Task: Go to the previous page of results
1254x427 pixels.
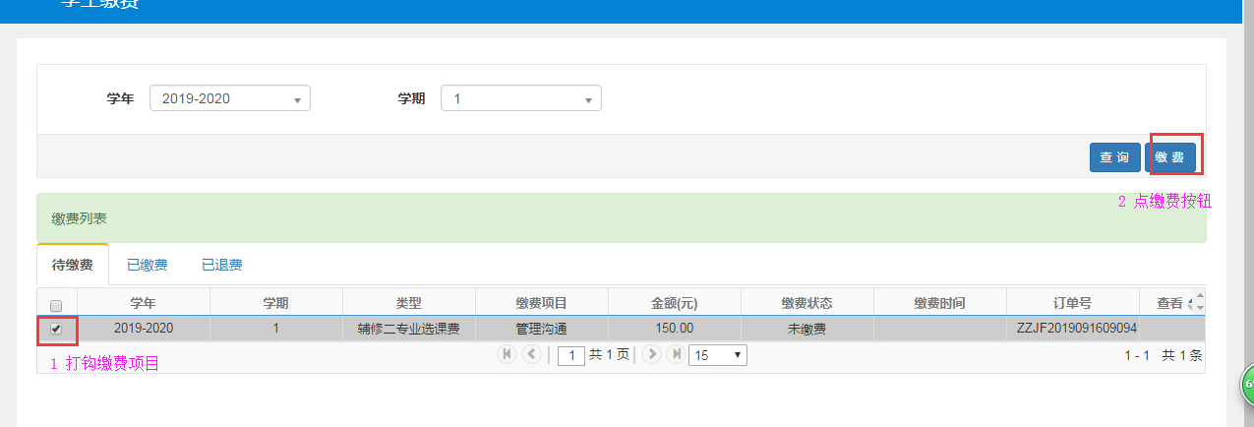Action: coord(531,354)
